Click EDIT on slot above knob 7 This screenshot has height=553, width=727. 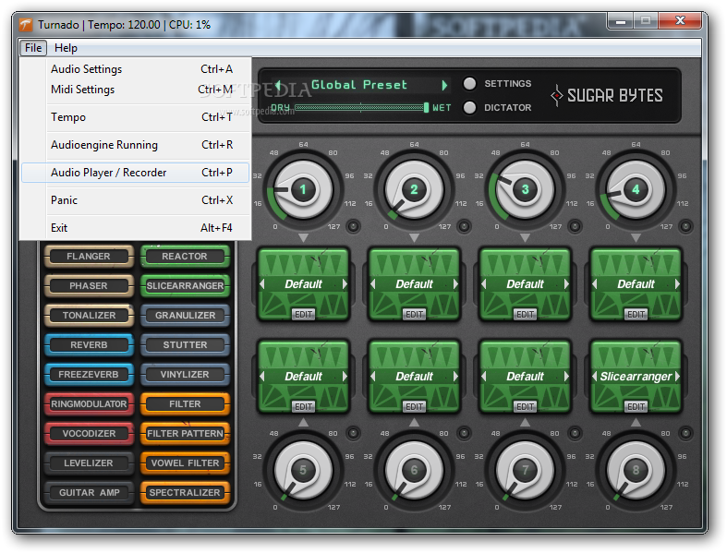(x=525, y=406)
